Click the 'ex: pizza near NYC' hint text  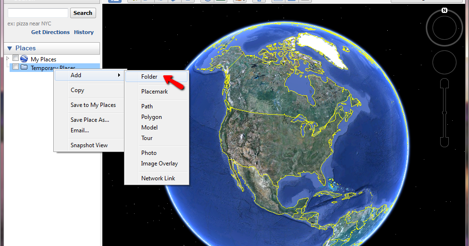29,23
